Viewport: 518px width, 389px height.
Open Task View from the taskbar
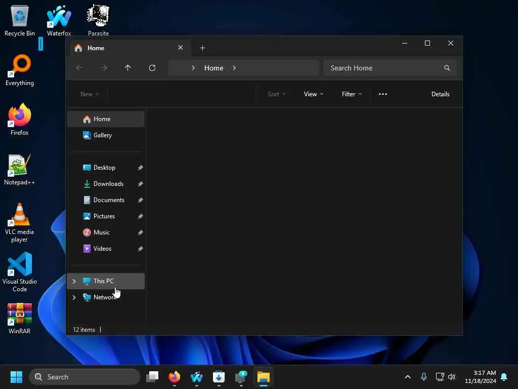point(152,377)
